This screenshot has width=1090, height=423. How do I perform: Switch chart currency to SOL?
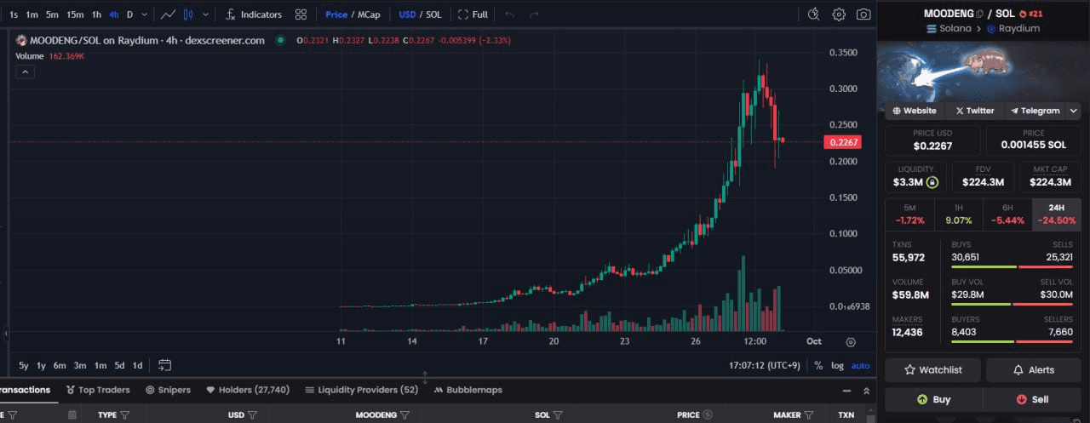coord(433,14)
